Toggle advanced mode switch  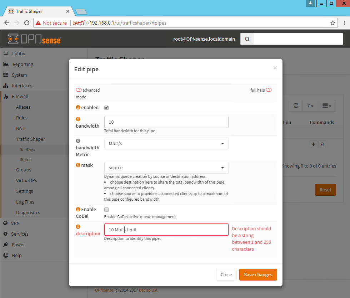(79, 90)
